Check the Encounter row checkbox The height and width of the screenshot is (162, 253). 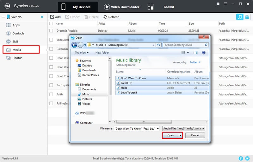51,40
